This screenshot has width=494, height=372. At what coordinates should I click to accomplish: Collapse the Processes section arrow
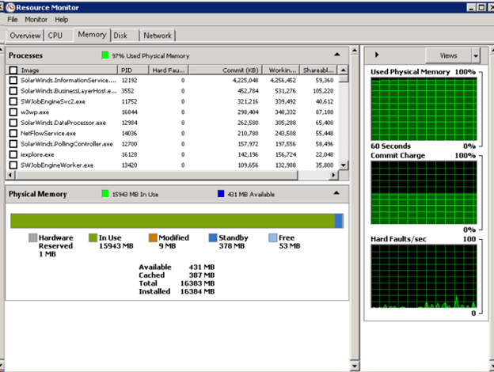(x=336, y=55)
